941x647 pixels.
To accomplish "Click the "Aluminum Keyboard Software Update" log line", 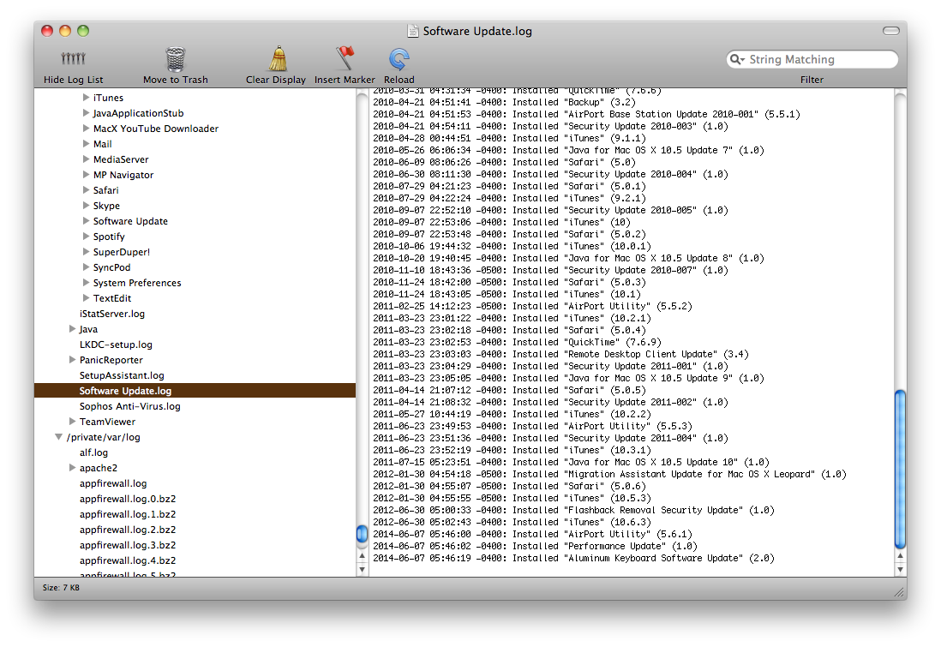I will [x=573, y=558].
